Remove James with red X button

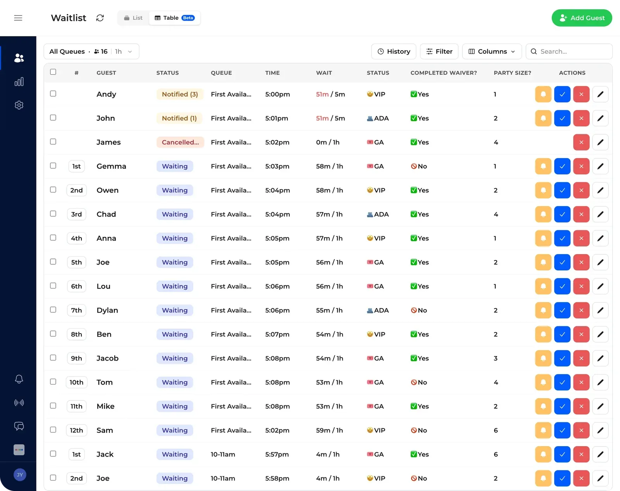(581, 142)
